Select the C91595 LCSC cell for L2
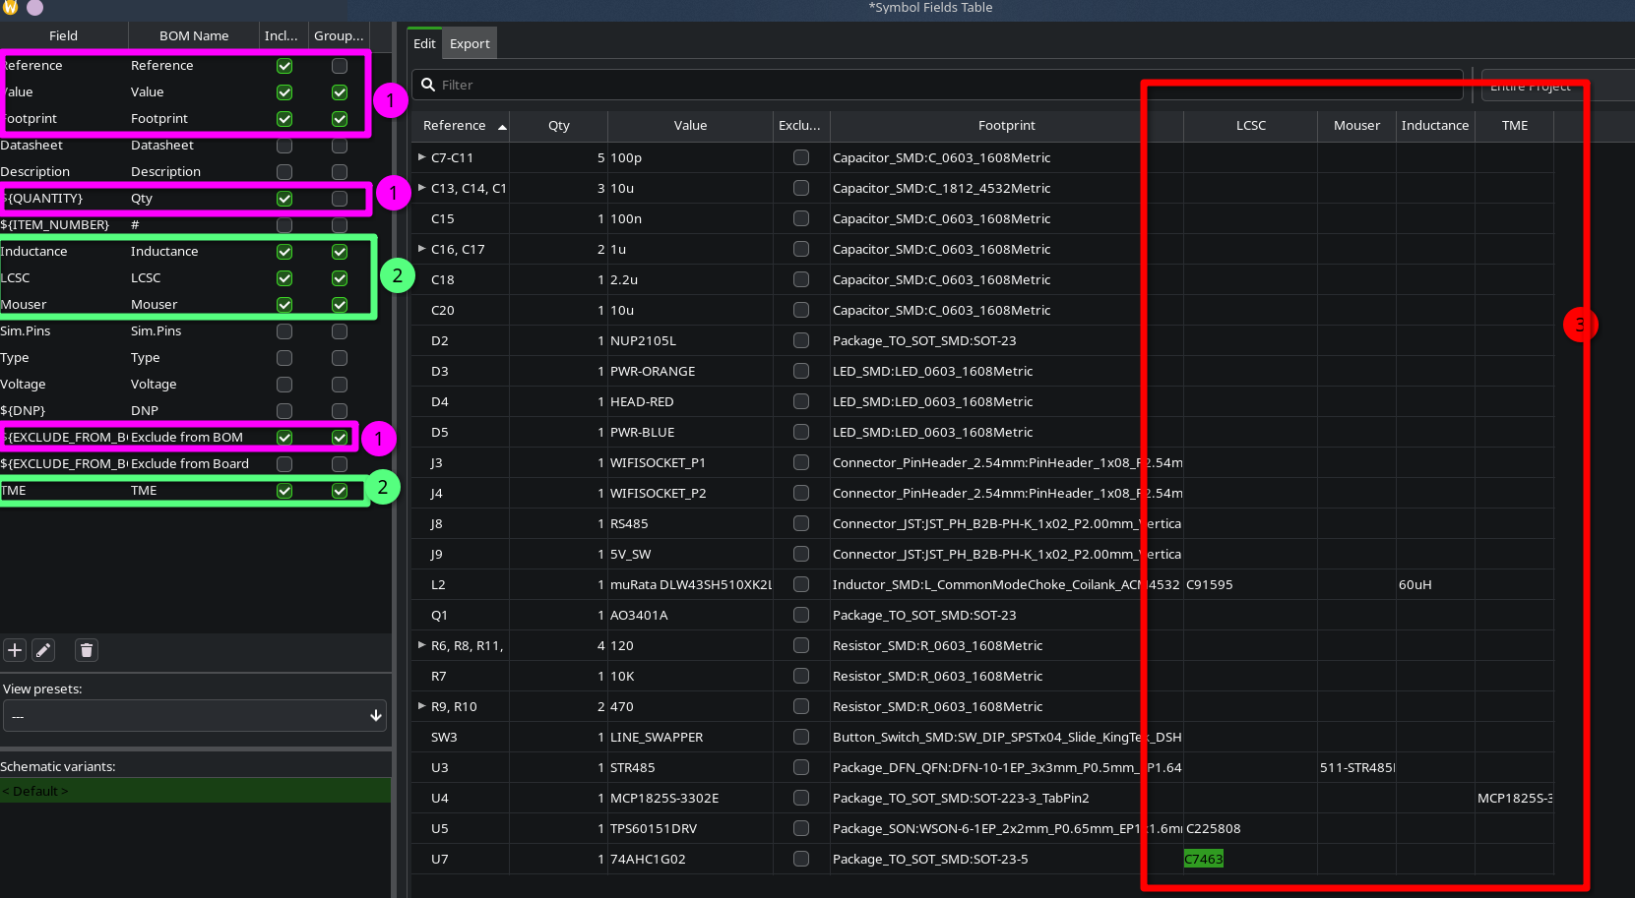 click(1250, 584)
